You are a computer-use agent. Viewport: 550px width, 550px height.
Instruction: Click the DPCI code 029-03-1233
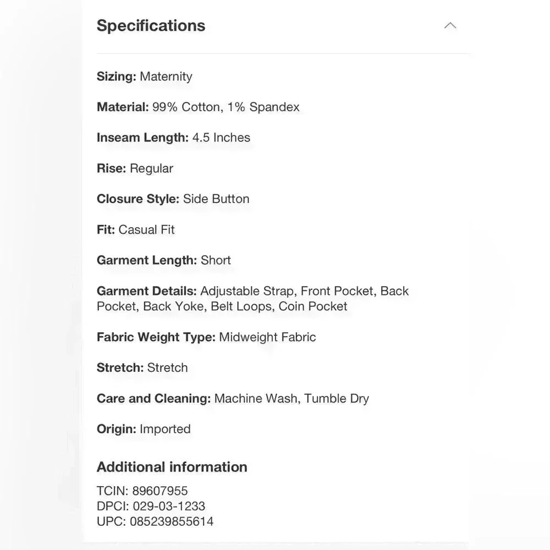169,506
